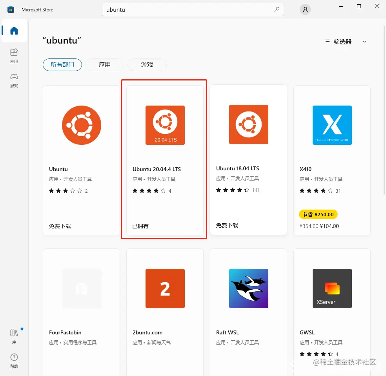The width and height of the screenshot is (386, 376).
Task: Click the Microsoft Store logo icon
Action: pyautogui.click(x=11, y=10)
